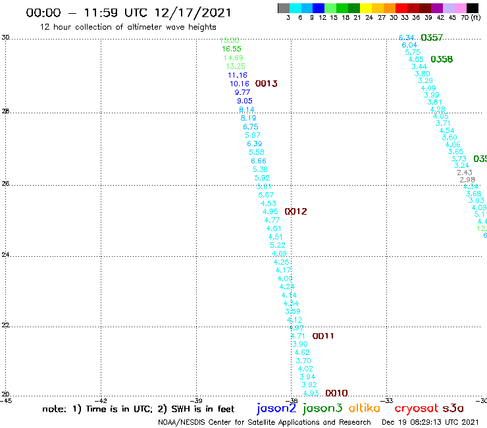
Task: Click the -33 longitude axis label
Action: pos(387,401)
